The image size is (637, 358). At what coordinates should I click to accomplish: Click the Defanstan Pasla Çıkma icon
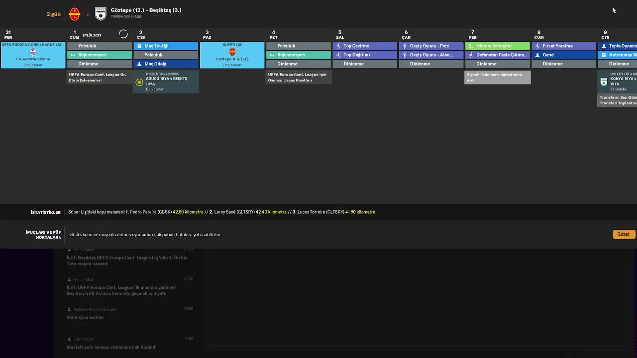pyautogui.click(x=471, y=55)
